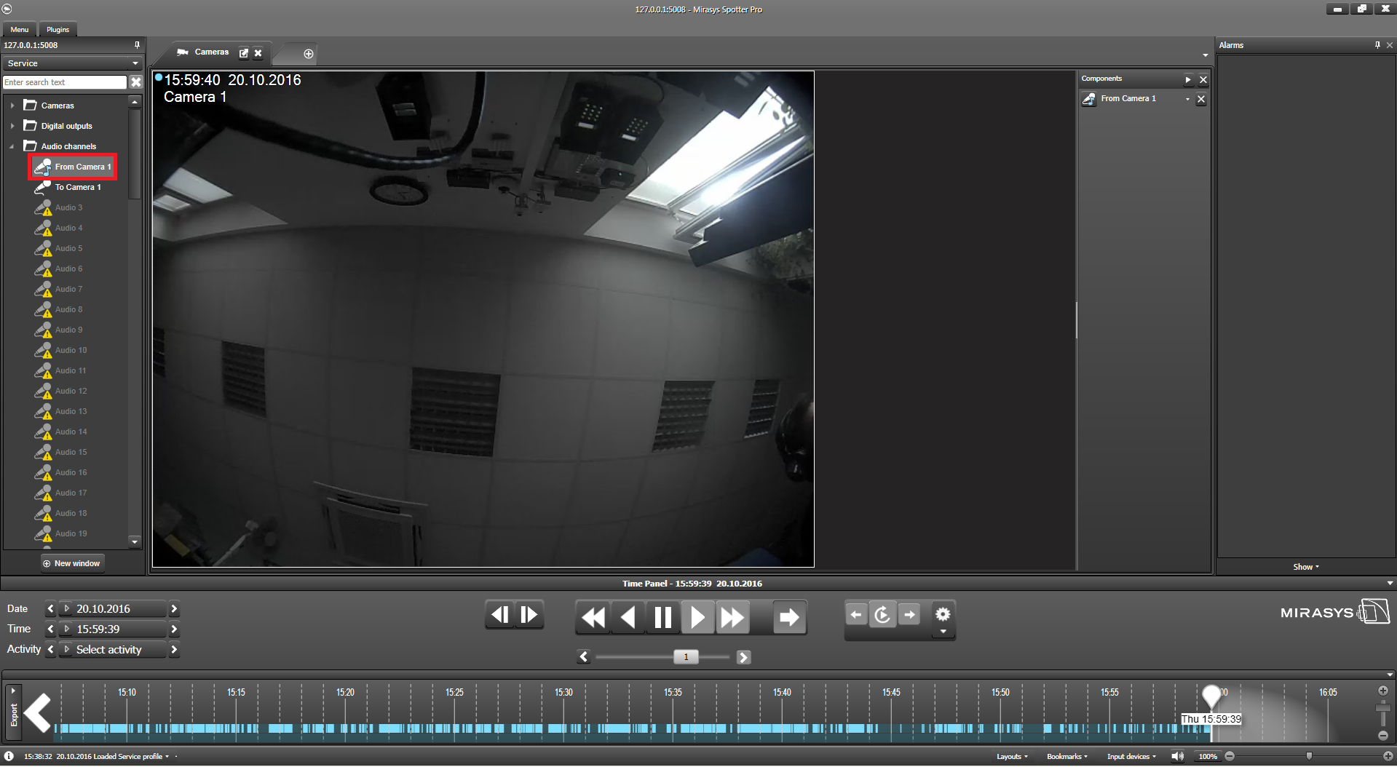Step one frame backward
1397x767 pixels.
pyautogui.click(x=500, y=616)
